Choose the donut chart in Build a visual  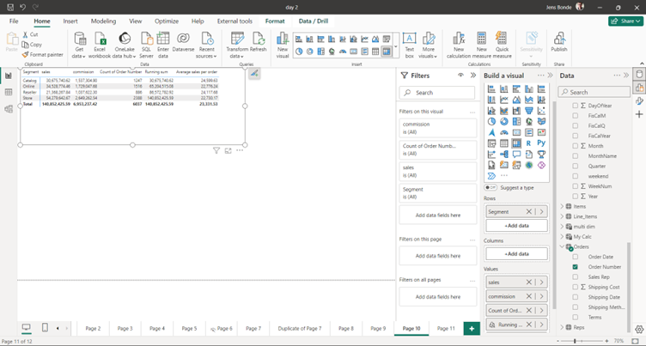point(504,122)
